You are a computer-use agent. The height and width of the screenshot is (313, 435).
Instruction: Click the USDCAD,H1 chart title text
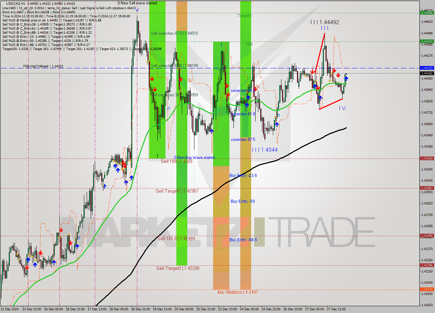pos(16,3)
